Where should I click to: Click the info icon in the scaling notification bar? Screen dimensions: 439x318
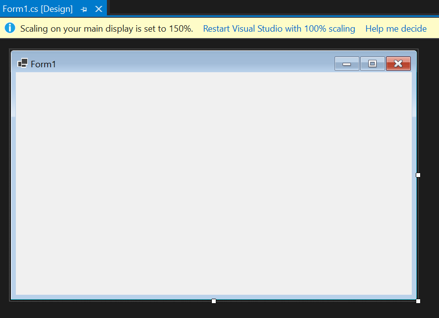(9, 28)
